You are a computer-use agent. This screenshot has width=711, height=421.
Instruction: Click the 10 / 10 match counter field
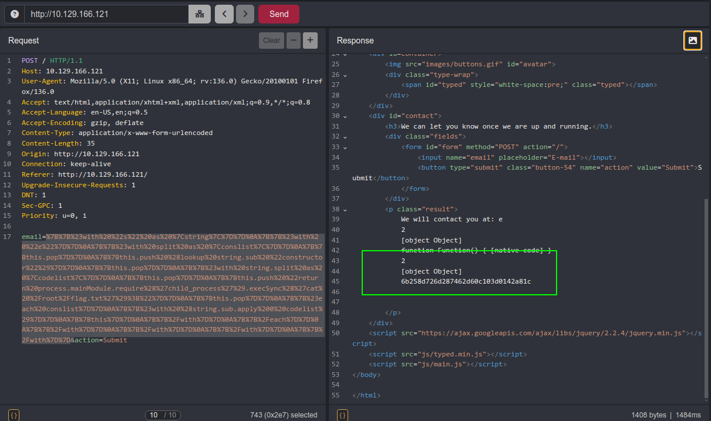pyautogui.click(x=161, y=415)
